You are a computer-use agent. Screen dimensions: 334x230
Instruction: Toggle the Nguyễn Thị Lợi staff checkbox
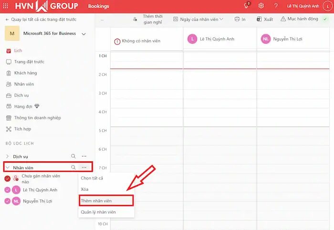7,201
